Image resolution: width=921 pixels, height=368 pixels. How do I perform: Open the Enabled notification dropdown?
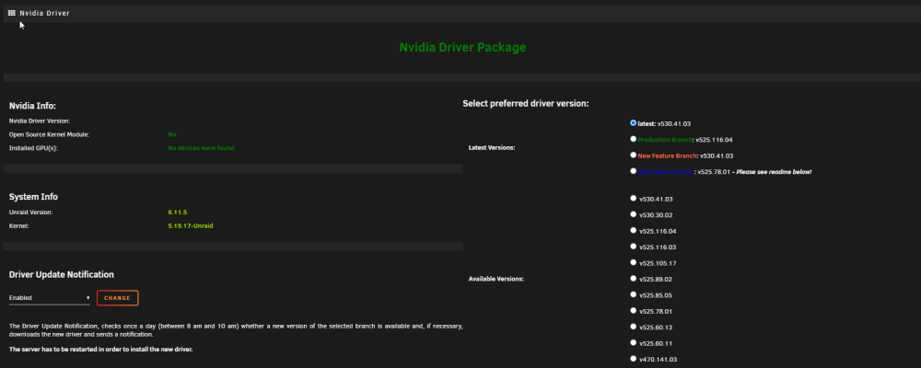point(50,298)
